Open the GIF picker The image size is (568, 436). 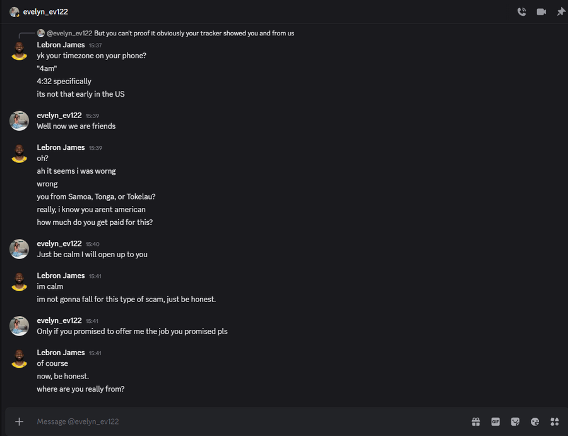pyautogui.click(x=495, y=421)
